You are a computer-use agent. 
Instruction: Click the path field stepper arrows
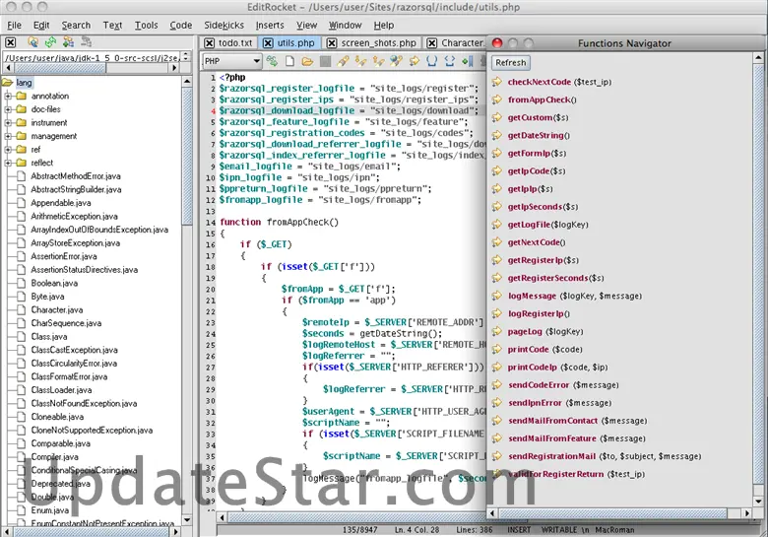coord(186,57)
